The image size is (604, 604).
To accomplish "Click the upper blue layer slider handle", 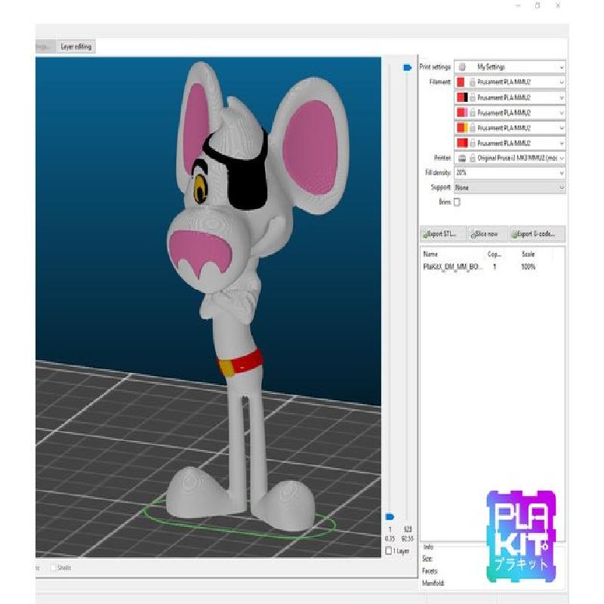I will (407, 67).
